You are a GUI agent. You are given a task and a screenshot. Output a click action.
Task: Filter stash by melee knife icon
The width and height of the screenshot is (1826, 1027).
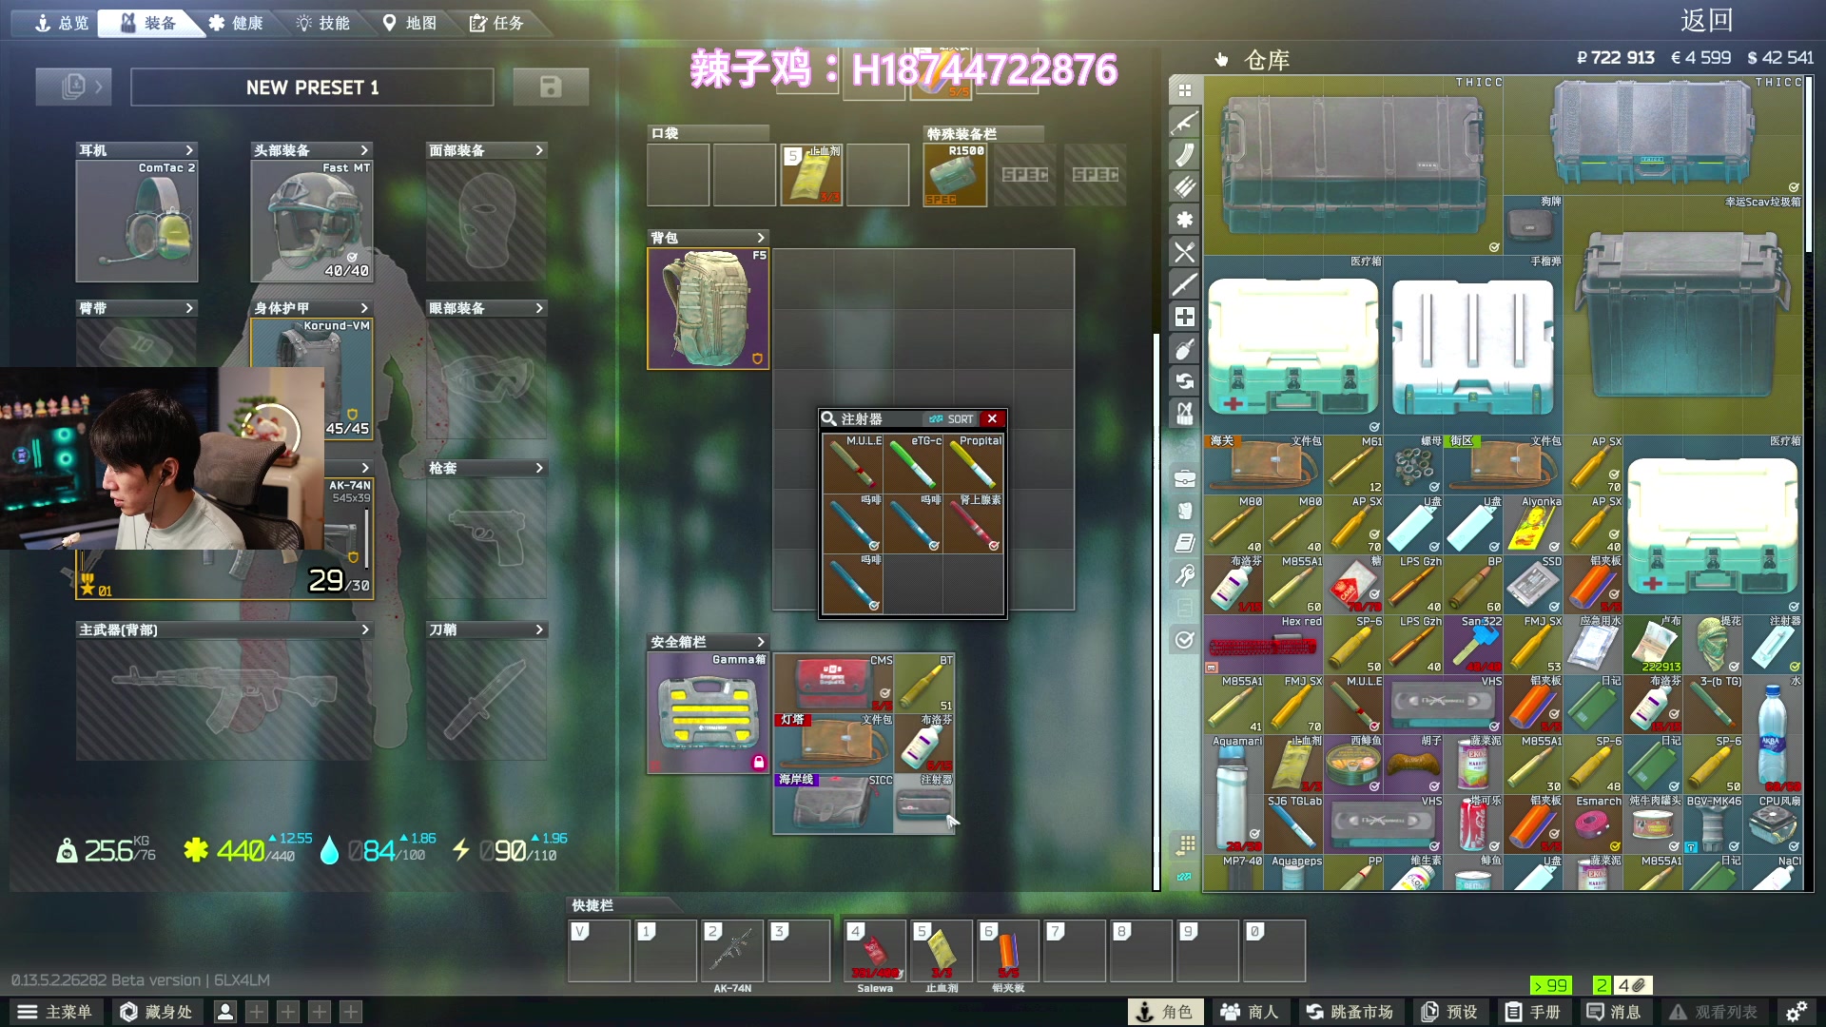pos(1184,284)
